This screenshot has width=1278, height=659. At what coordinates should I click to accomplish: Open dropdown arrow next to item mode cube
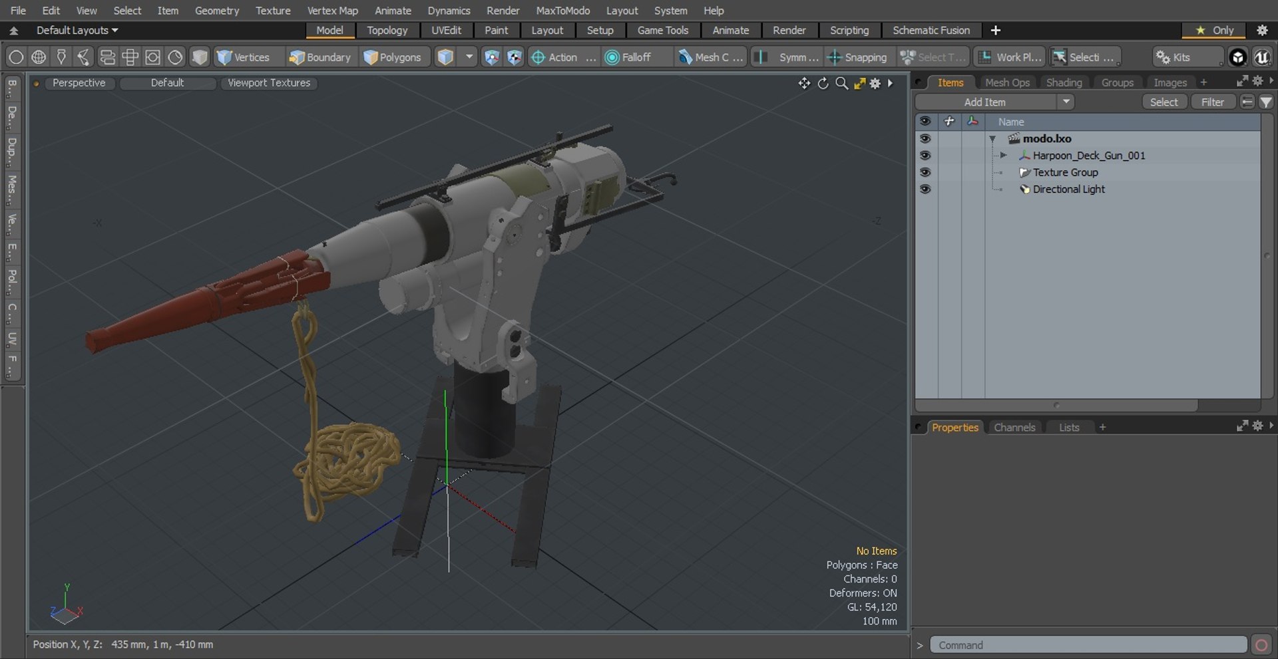click(469, 57)
